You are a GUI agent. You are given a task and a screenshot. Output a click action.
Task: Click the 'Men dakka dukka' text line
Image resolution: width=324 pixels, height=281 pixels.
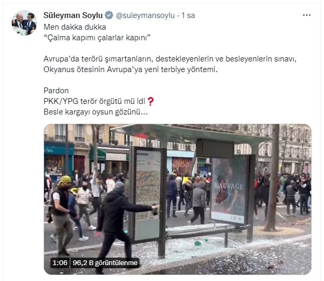tap(75, 27)
